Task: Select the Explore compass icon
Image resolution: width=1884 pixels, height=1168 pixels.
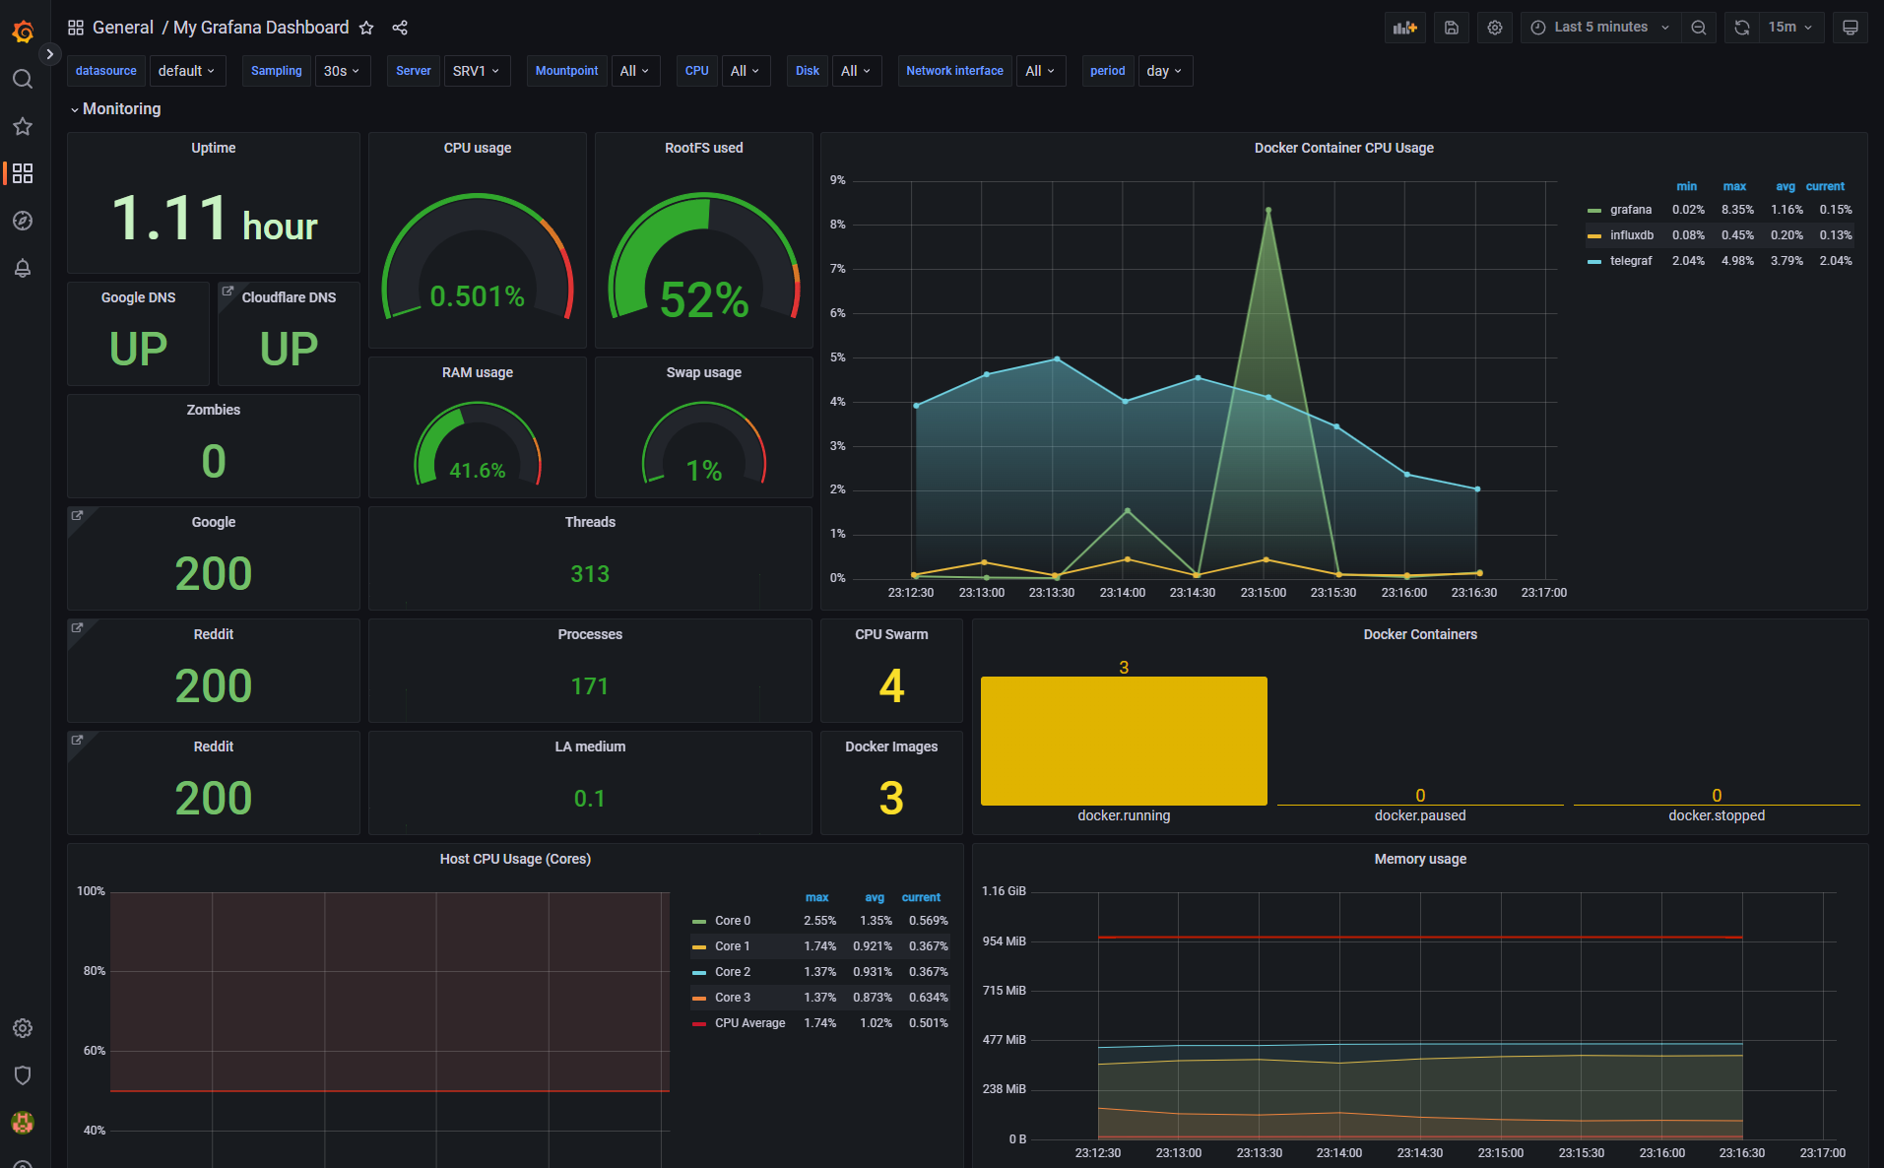Action: click(x=23, y=221)
